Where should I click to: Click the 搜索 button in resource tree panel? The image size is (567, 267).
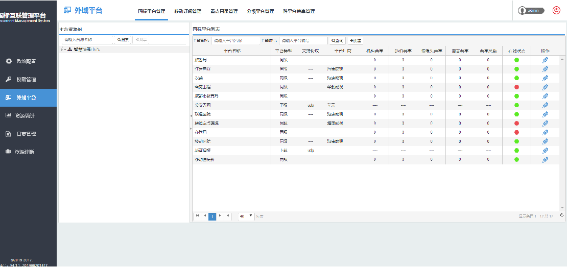123,40
